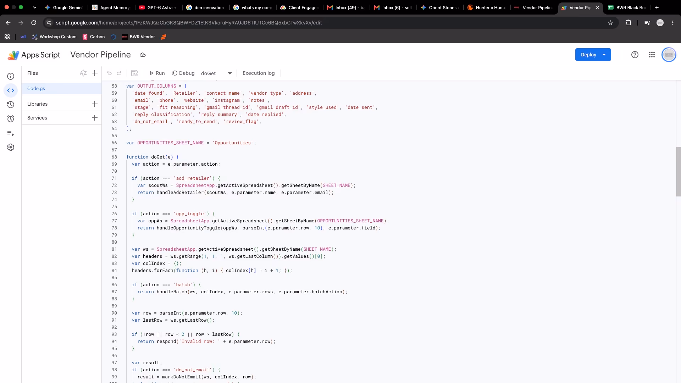Switch to the Orient Stones tab

pyautogui.click(x=440, y=7)
